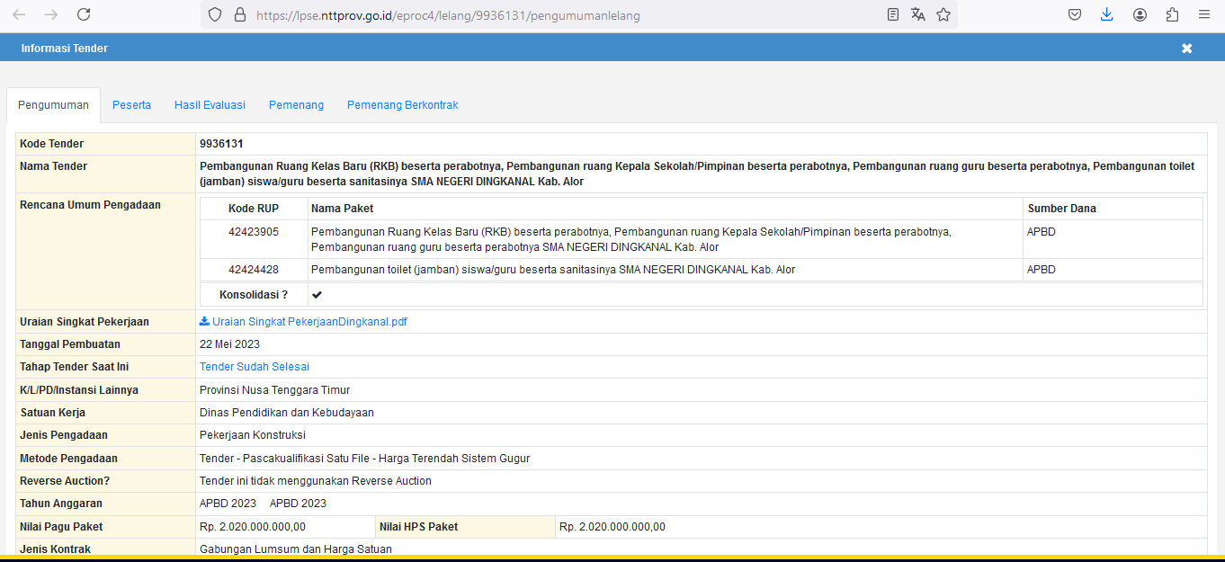Open the Hasil Evaluasi tab
The height and width of the screenshot is (562, 1225).
click(210, 105)
